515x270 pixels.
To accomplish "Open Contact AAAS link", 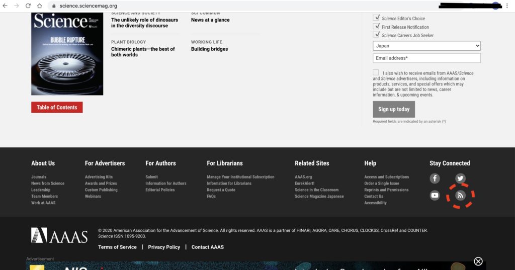I will click(208, 247).
